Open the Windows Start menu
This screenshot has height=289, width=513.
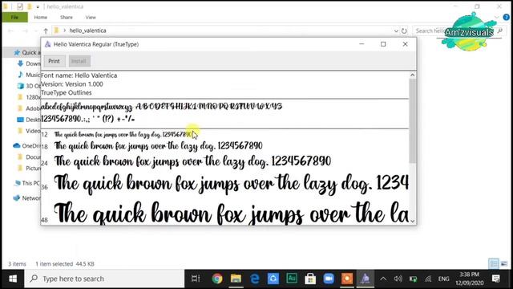pos(13,279)
